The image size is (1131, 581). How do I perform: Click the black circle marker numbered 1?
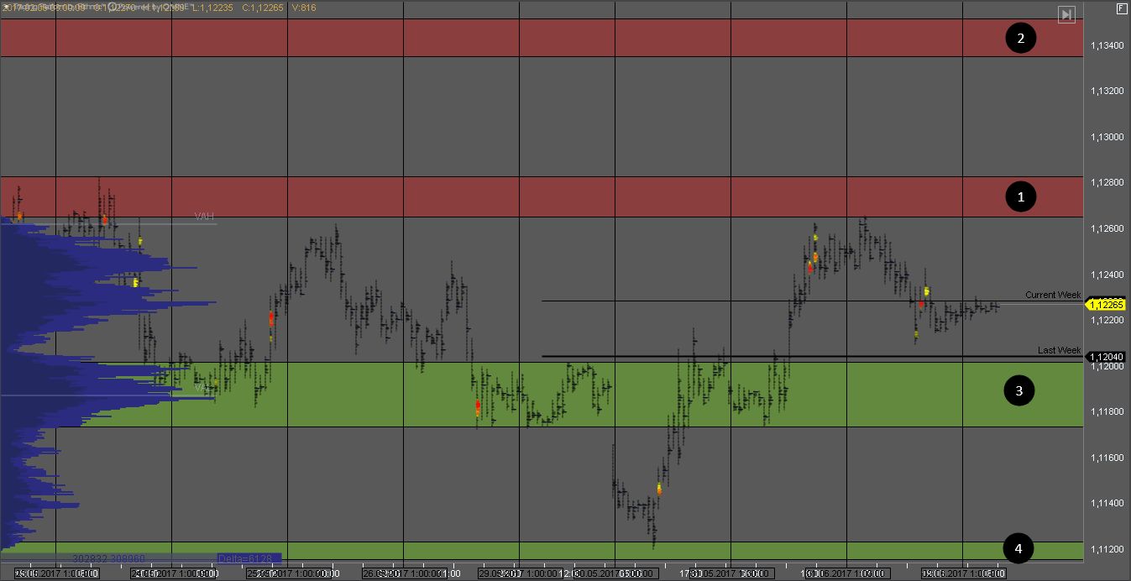click(1021, 197)
